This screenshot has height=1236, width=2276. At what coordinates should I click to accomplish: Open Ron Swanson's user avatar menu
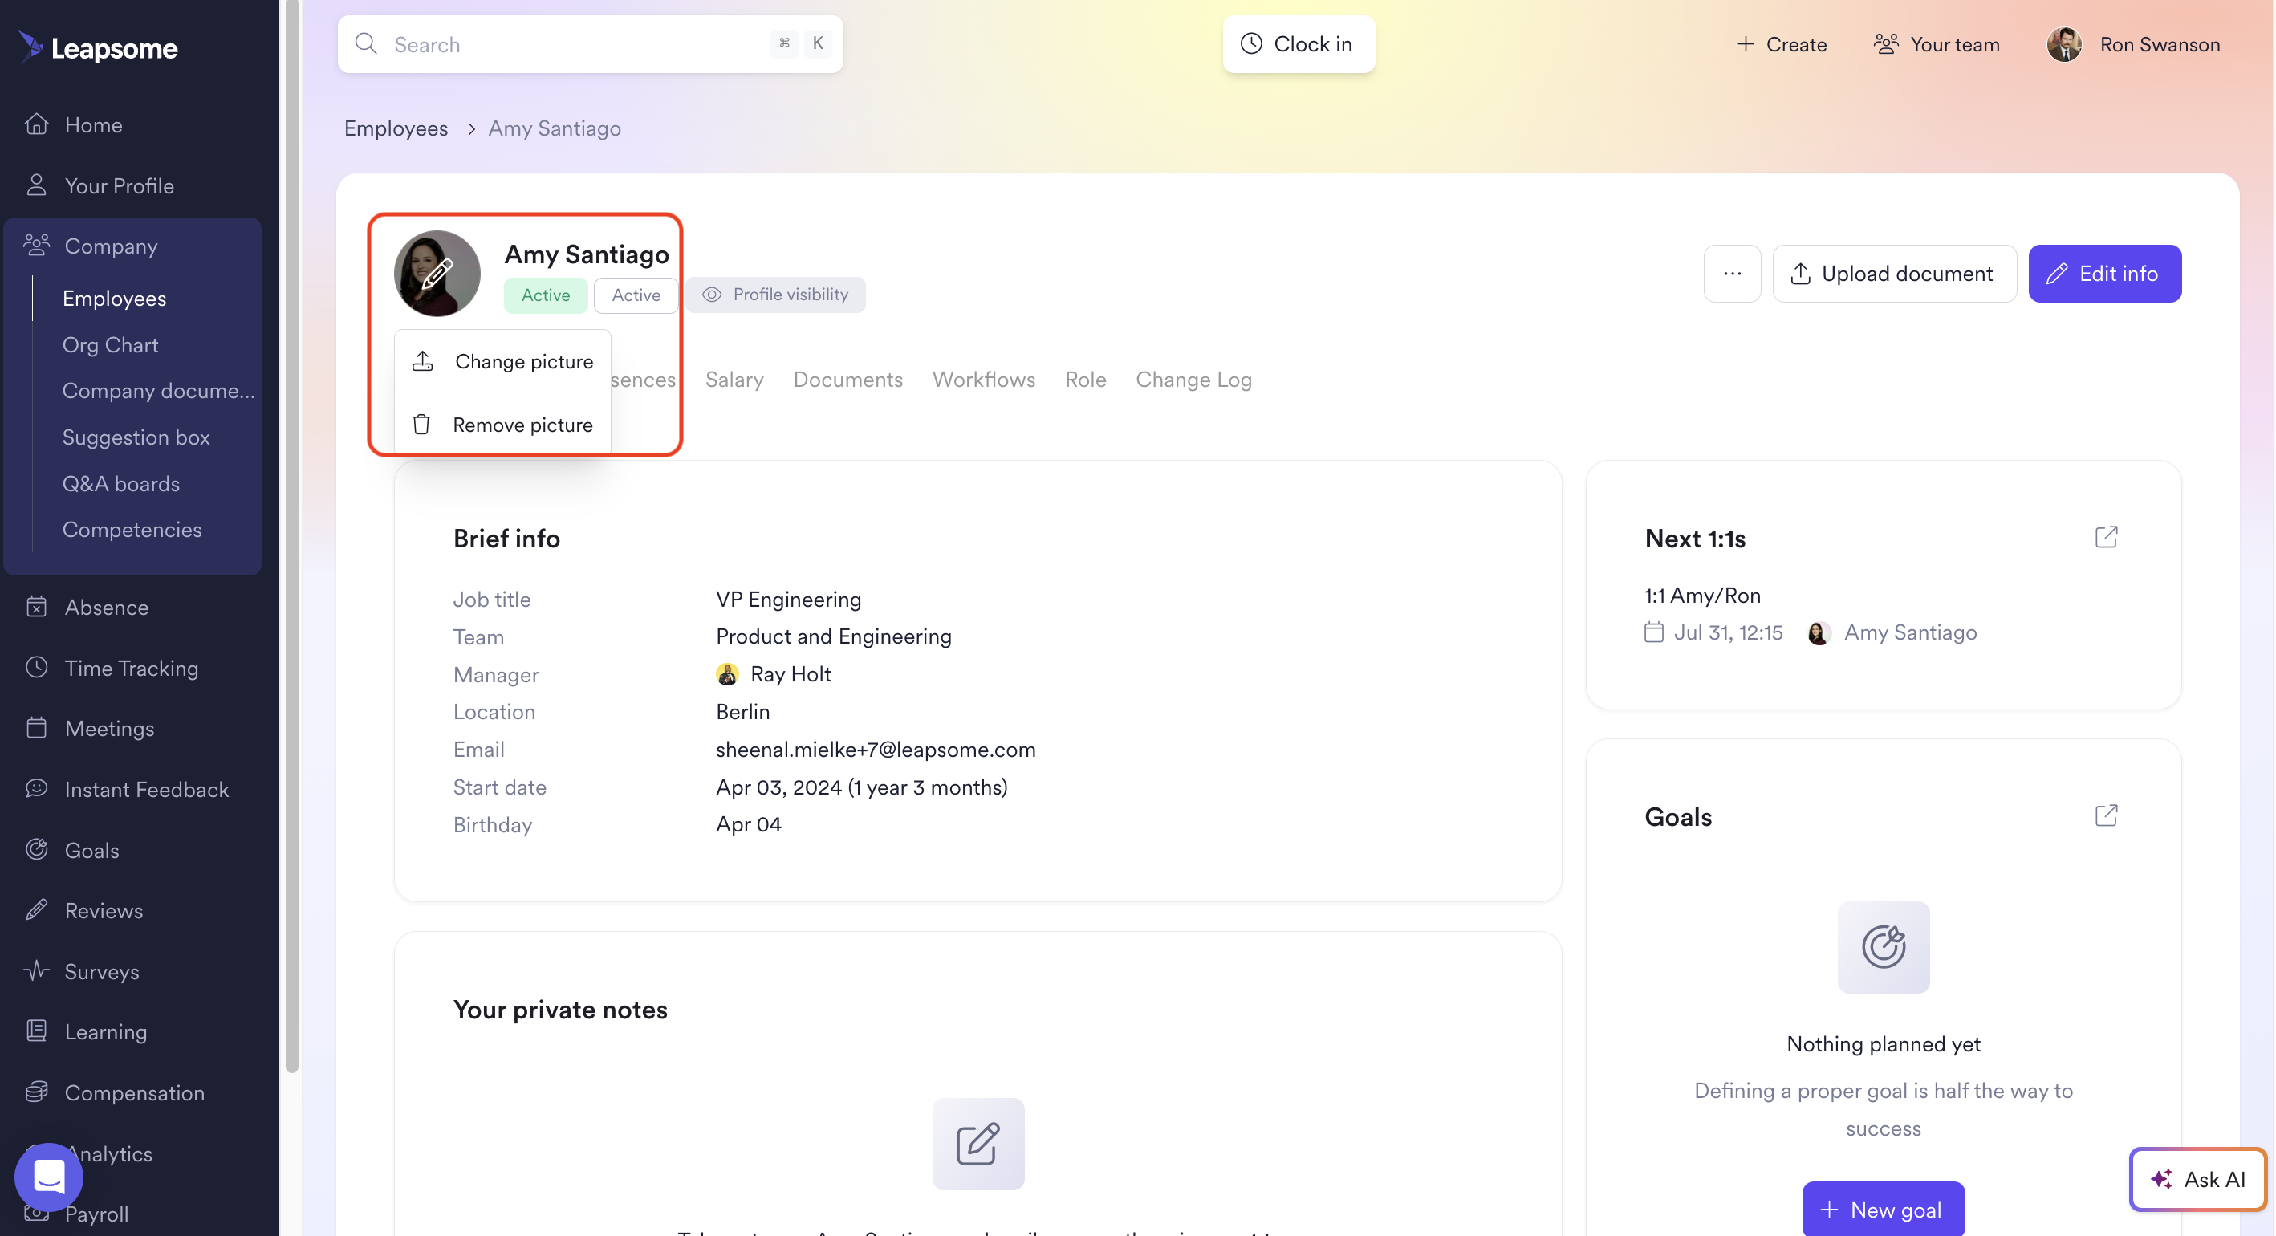tap(2064, 44)
